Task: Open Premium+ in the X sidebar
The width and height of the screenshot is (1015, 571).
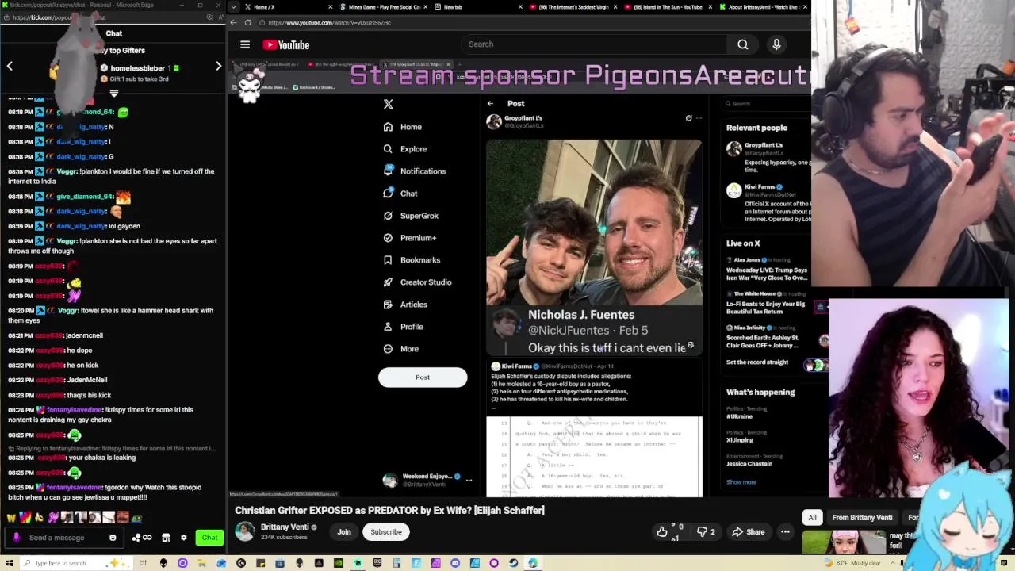Action: point(410,238)
